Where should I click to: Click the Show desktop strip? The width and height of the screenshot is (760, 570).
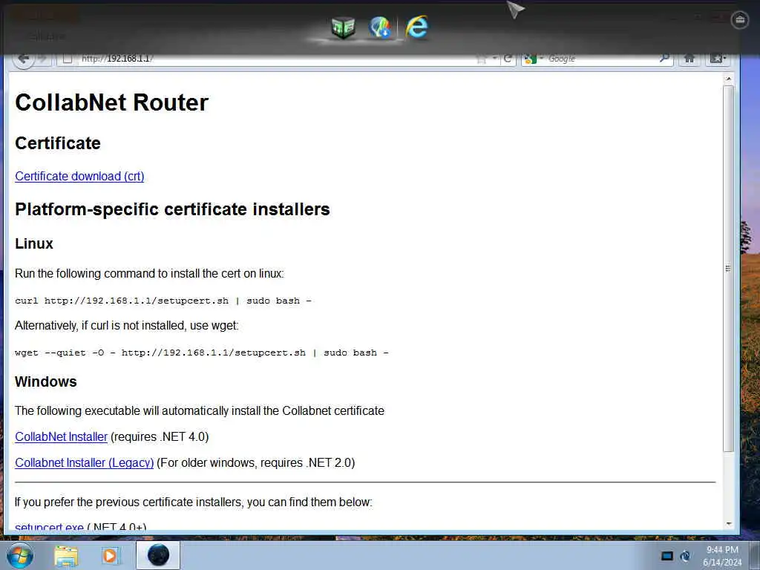click(x=755, y=555)
